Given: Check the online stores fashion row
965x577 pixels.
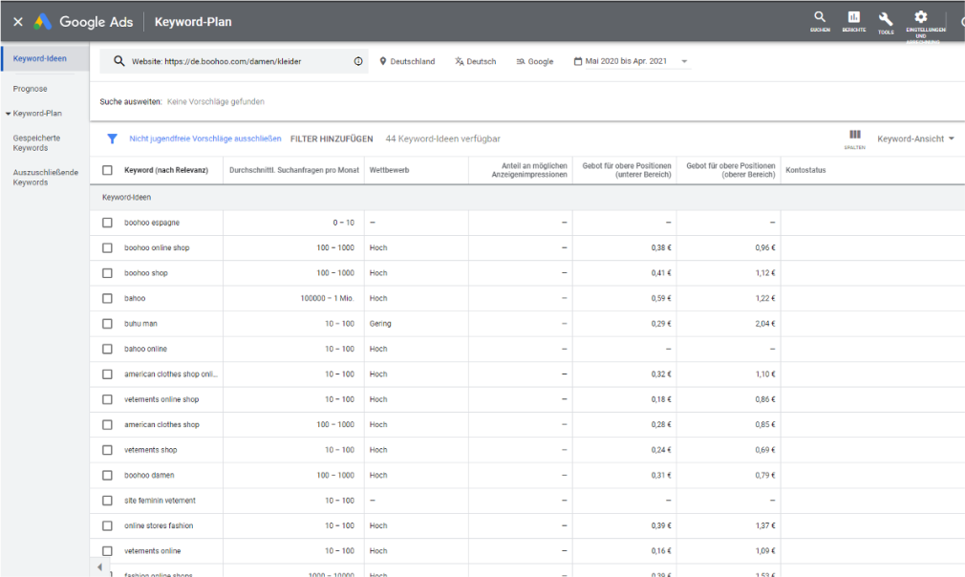Looking at the screenshot, I should coord(107,526).
